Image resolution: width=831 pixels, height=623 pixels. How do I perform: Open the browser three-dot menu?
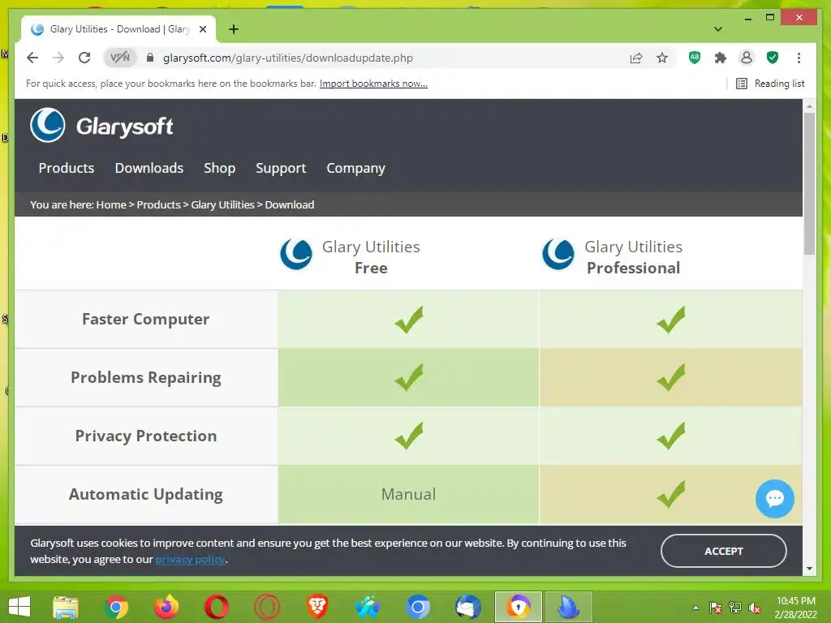pyautogui.click(x=799, y=58)
